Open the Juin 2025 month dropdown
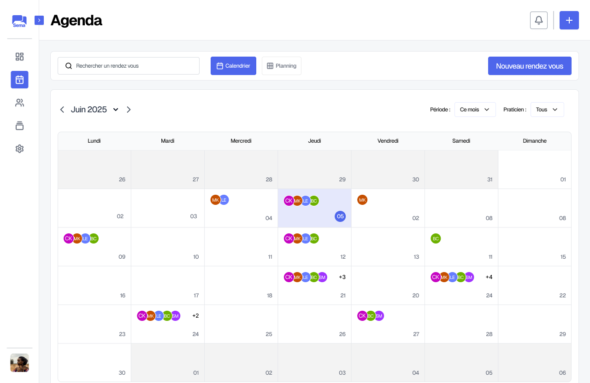This screenshot has height=383, width=590. pos(116,110)
